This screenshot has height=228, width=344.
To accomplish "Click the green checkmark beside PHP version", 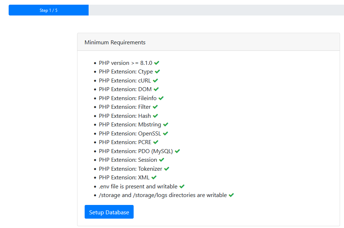I will (x=157, y=63).
